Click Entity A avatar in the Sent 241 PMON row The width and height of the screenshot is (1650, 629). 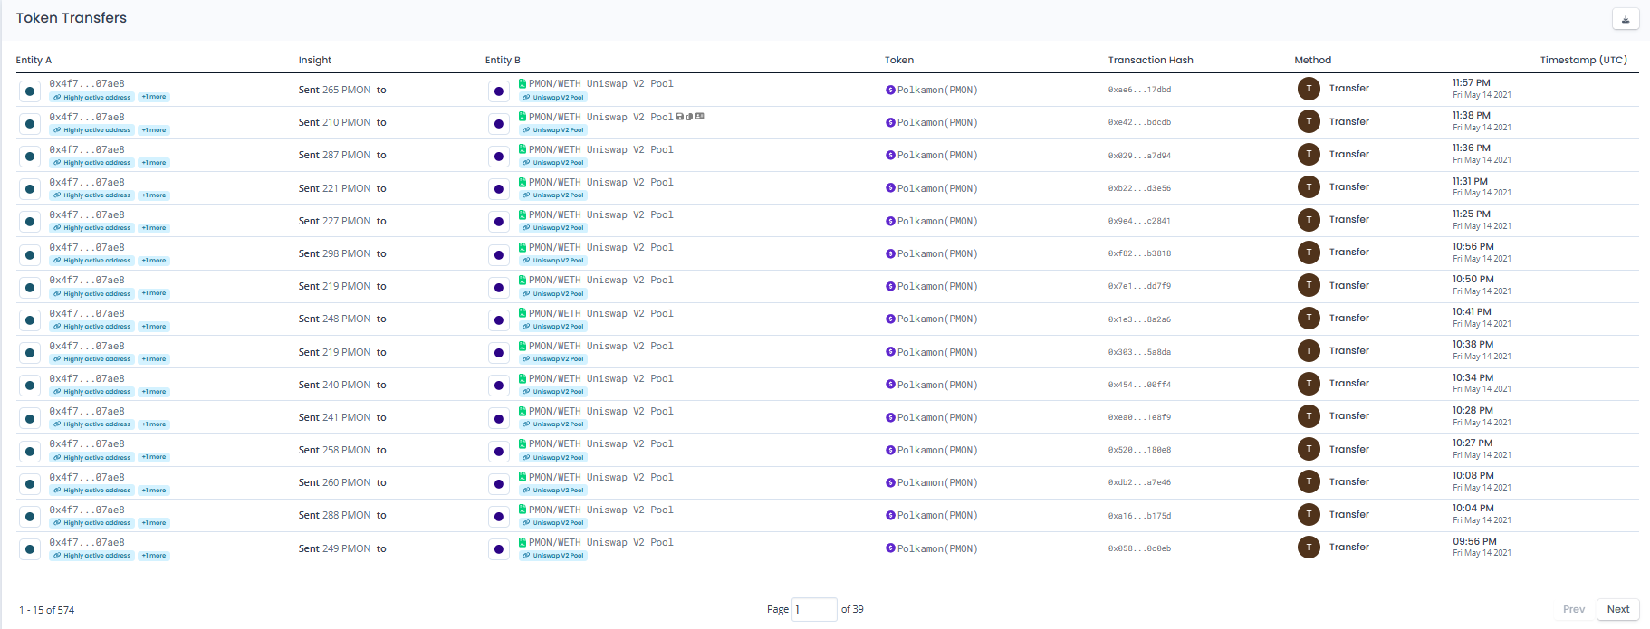[x=30, y=419]
